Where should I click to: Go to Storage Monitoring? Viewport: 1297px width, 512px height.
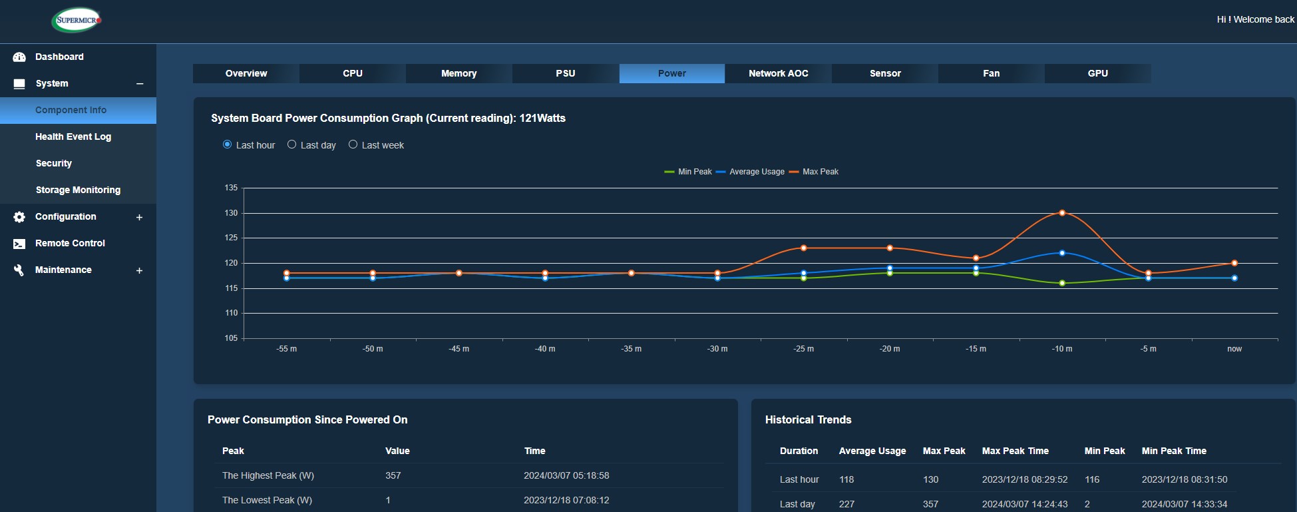[x=78, y=190]
